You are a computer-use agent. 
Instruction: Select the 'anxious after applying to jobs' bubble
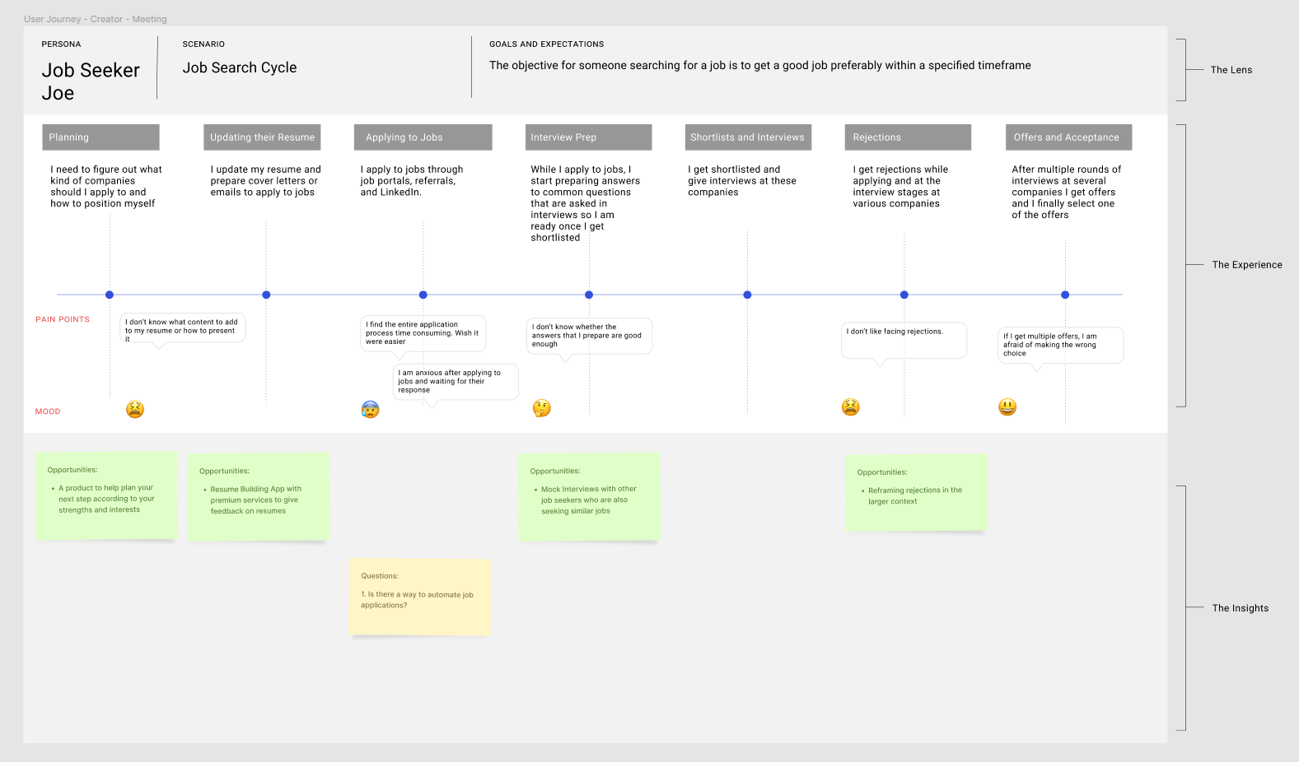pos(456,382)
